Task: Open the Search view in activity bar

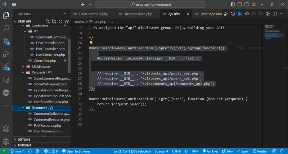Action: pos(6,28)
